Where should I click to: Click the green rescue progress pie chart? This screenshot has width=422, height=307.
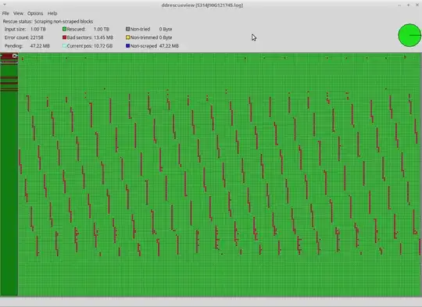[409, 35]
